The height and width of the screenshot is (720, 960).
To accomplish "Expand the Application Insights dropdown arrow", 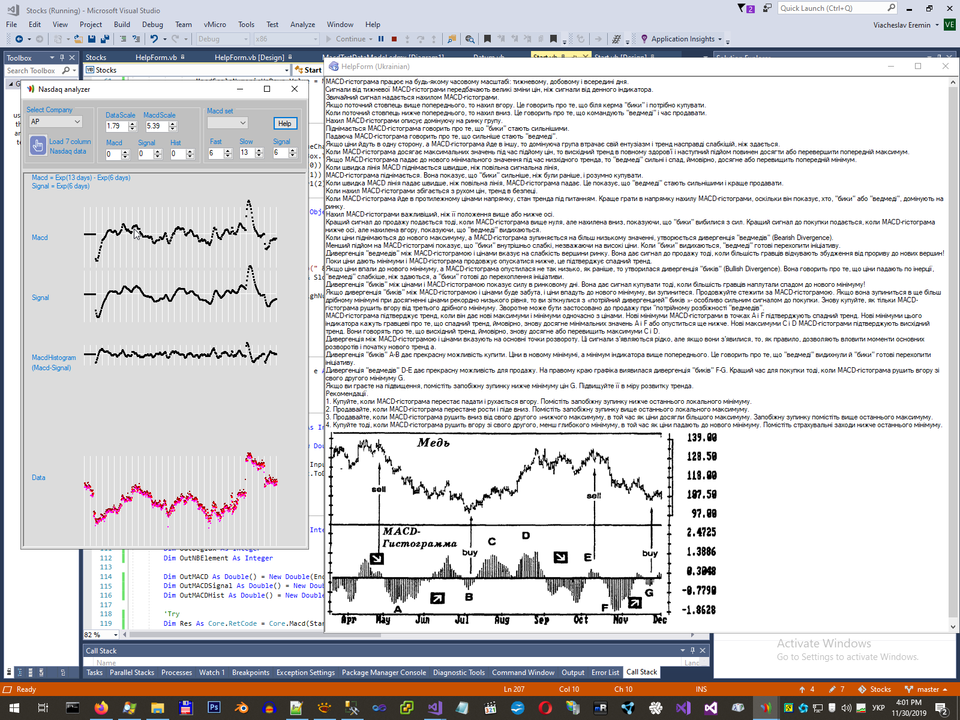I will coord(719,39).
